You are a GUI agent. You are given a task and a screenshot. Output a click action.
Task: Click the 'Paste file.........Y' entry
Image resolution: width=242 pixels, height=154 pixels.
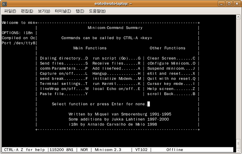coord(64,94)
